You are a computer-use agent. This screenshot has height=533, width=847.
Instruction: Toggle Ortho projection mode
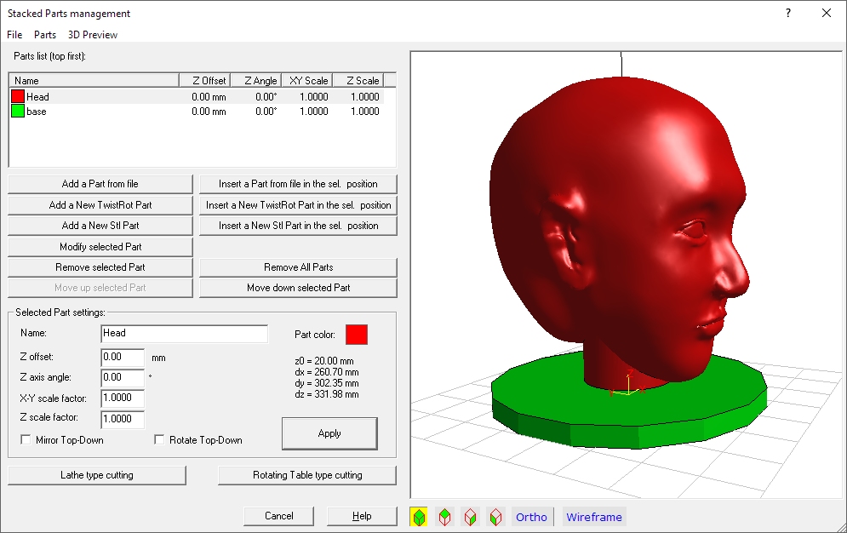click(531, 516)
